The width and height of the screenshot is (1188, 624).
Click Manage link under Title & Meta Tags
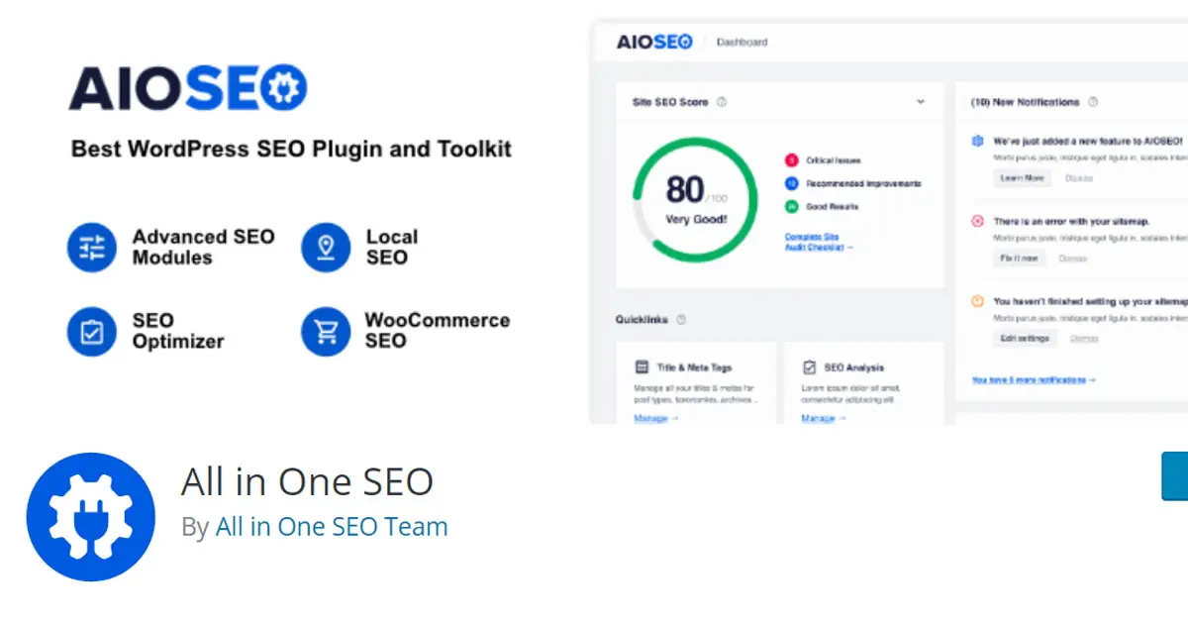[x=656, y=419]
